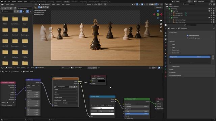
Task: Select thumbnail display mode in file browser
Action: click(21, 11)
